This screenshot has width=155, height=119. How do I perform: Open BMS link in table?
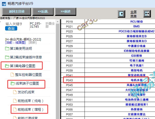pyautogui.click(x=137, y=26)
